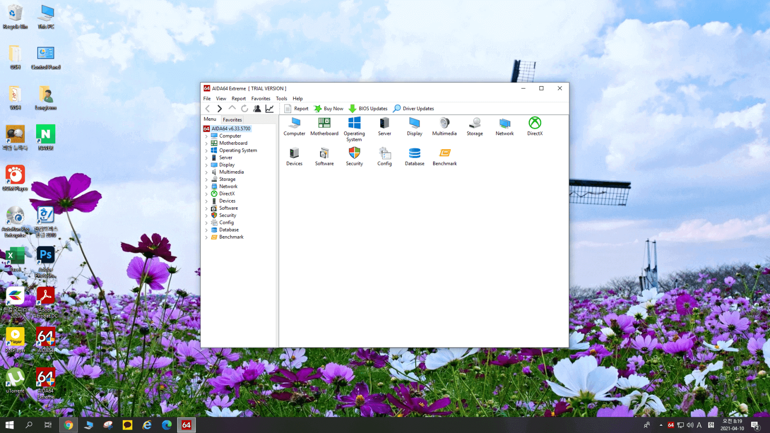Image resolution: width=770 pixels, height=433 pixels.
Task: Switch to the Menu tab in sidebar
Action: (x=210, y=119)
